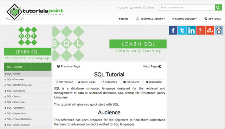Select SQL - Syntax in sidebar
The image size is (225, 129).
pyautogui.click(x=28, y=96)
